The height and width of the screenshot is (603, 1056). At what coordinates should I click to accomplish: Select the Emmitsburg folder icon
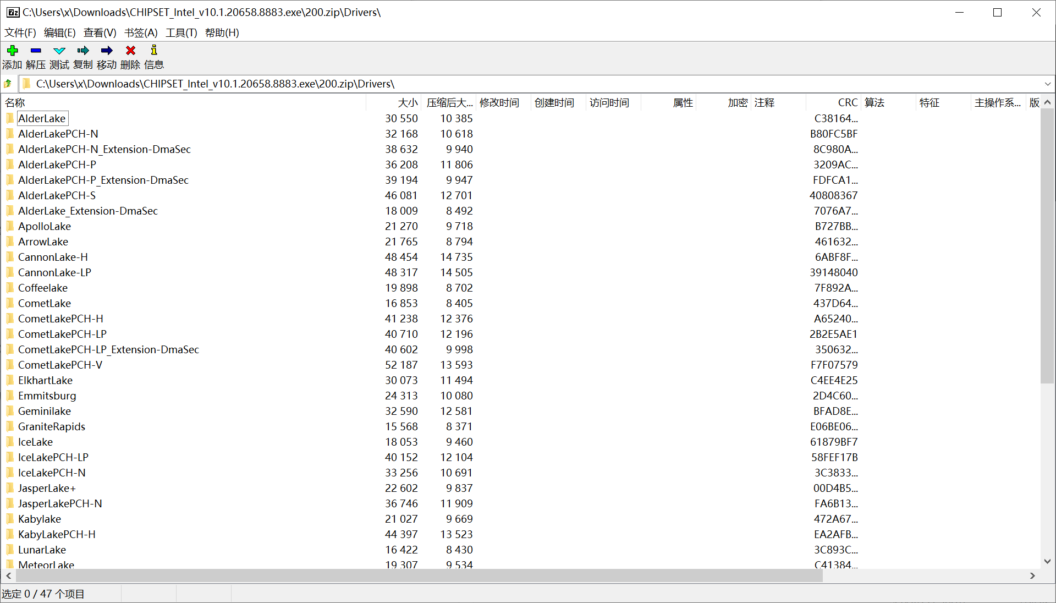coord(10,396)
